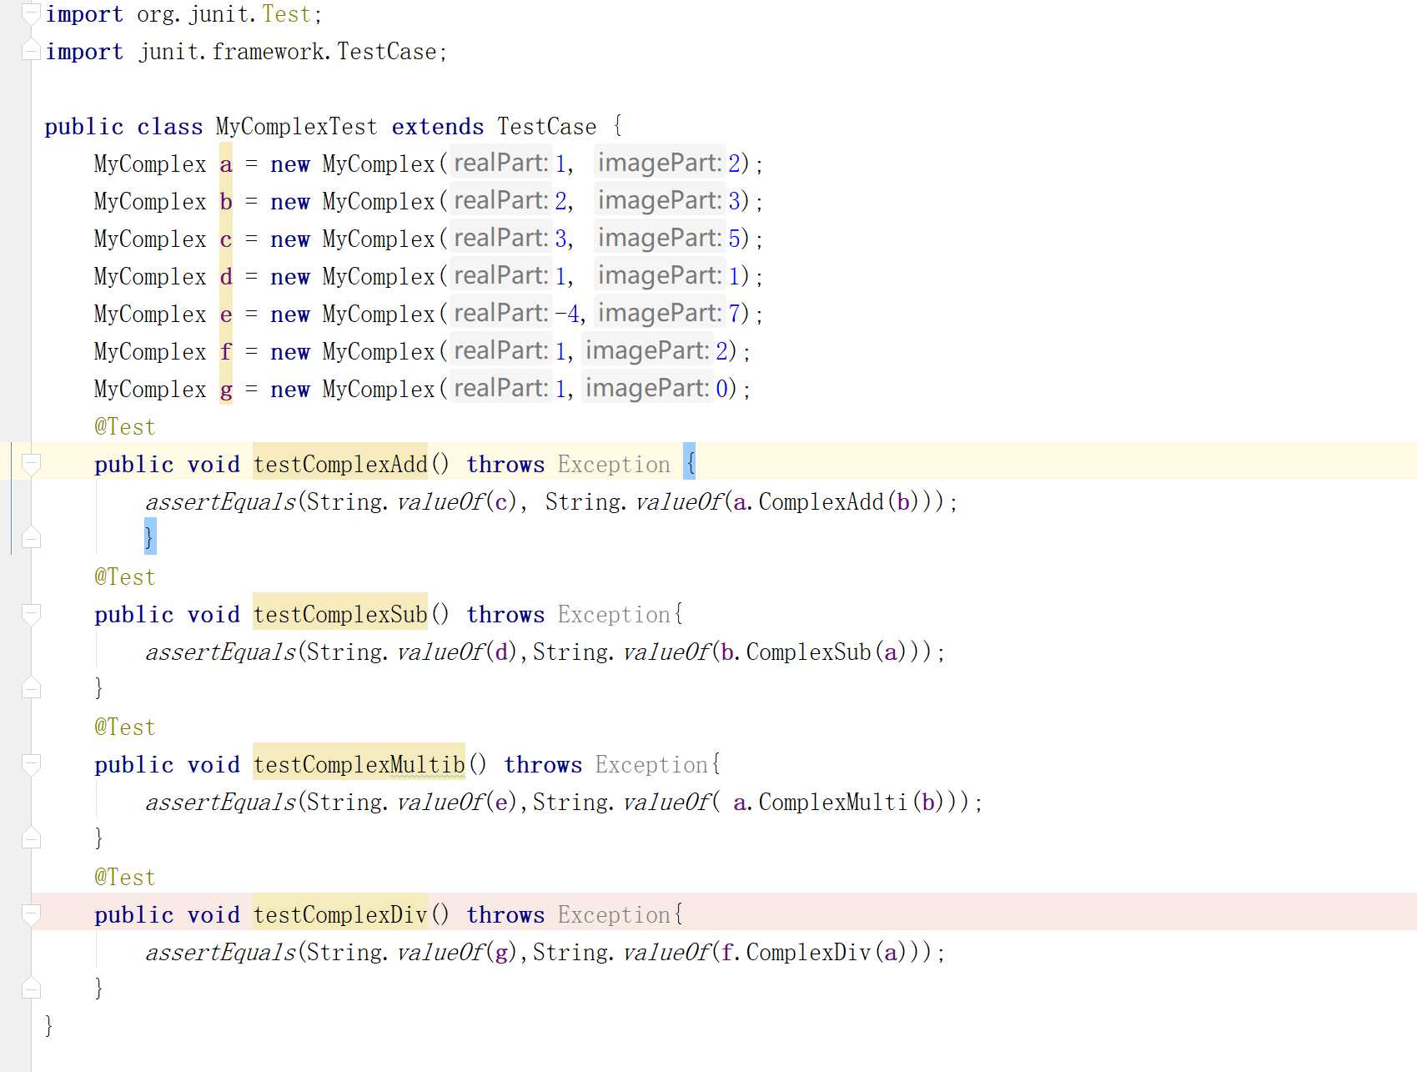Click the TestCase superclass name after extends
1417x1072 pixels.
546,127
